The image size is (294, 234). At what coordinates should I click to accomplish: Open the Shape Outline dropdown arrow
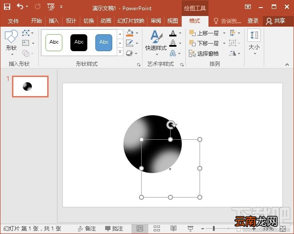137,43
